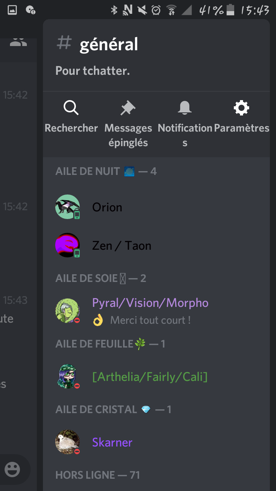The height and width of the screenshot is (491, 276).
Task: Tap the battery status icon
Action: point(230,10)
